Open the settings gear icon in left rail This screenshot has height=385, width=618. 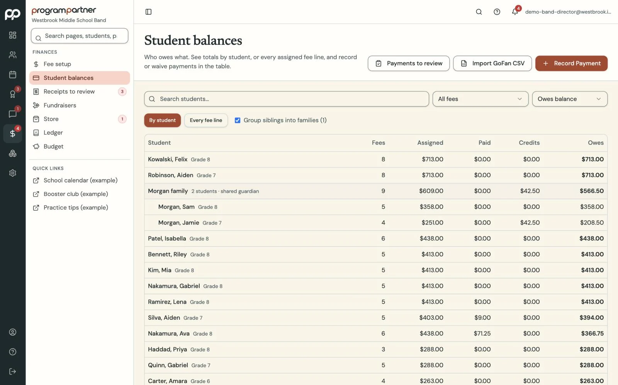pos(13,173)
